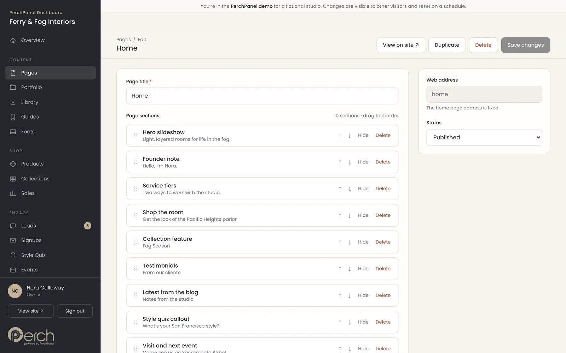Image resolution: width=566 pixels, height=353 pixels.
Task: Move Founder note section up
Action: point(340,162)
